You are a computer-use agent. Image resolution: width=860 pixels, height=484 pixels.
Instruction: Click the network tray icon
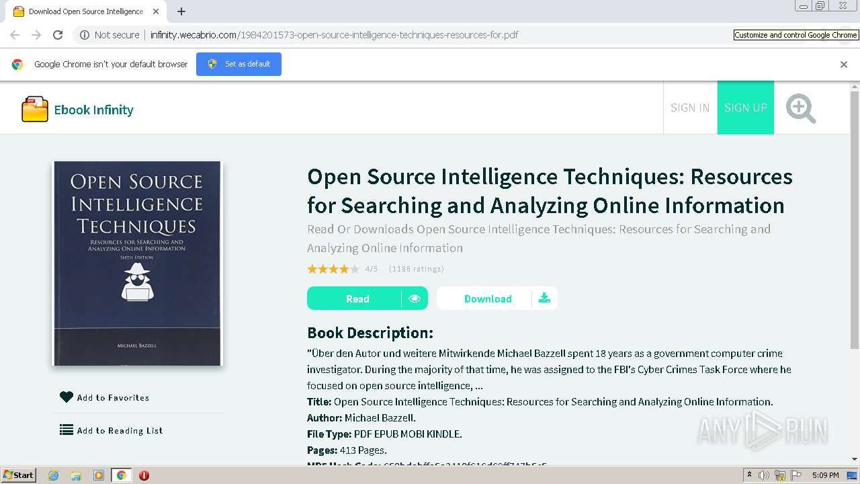[x=780, y=475]
